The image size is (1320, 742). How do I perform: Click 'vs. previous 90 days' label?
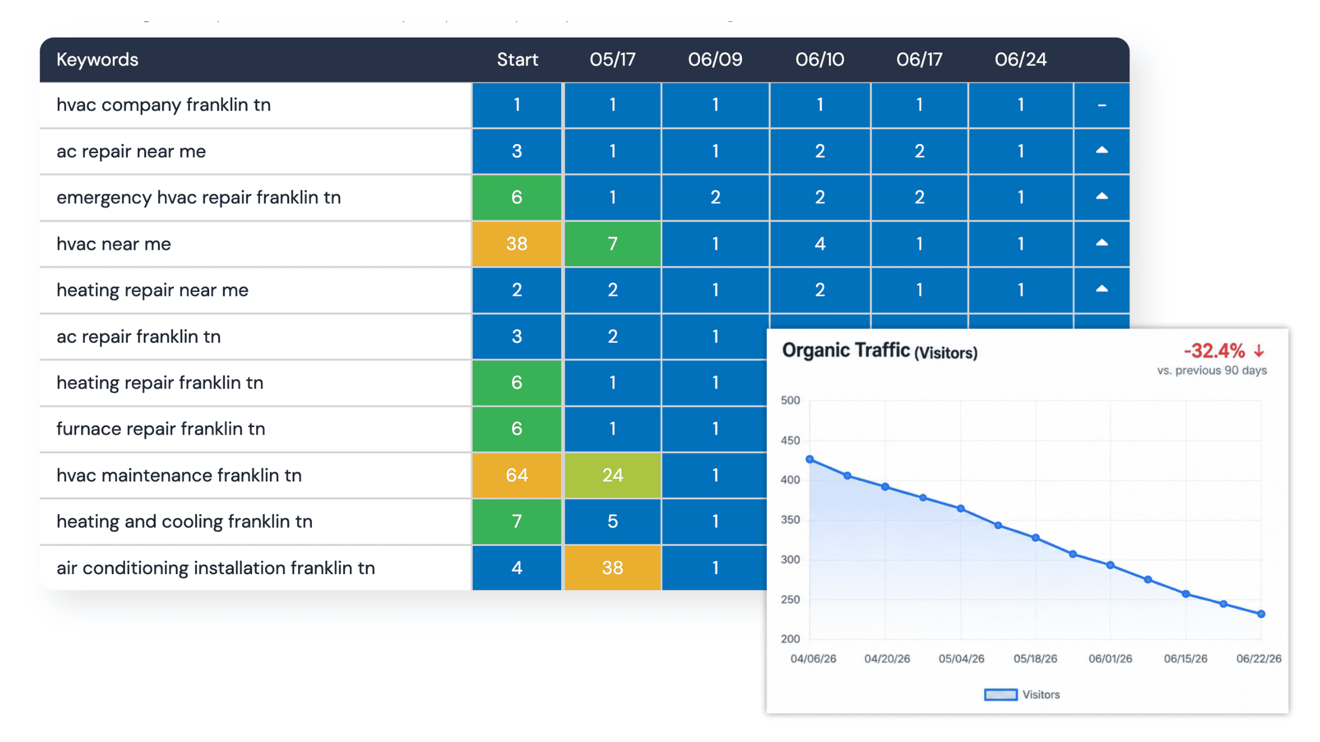point(1212,370)
